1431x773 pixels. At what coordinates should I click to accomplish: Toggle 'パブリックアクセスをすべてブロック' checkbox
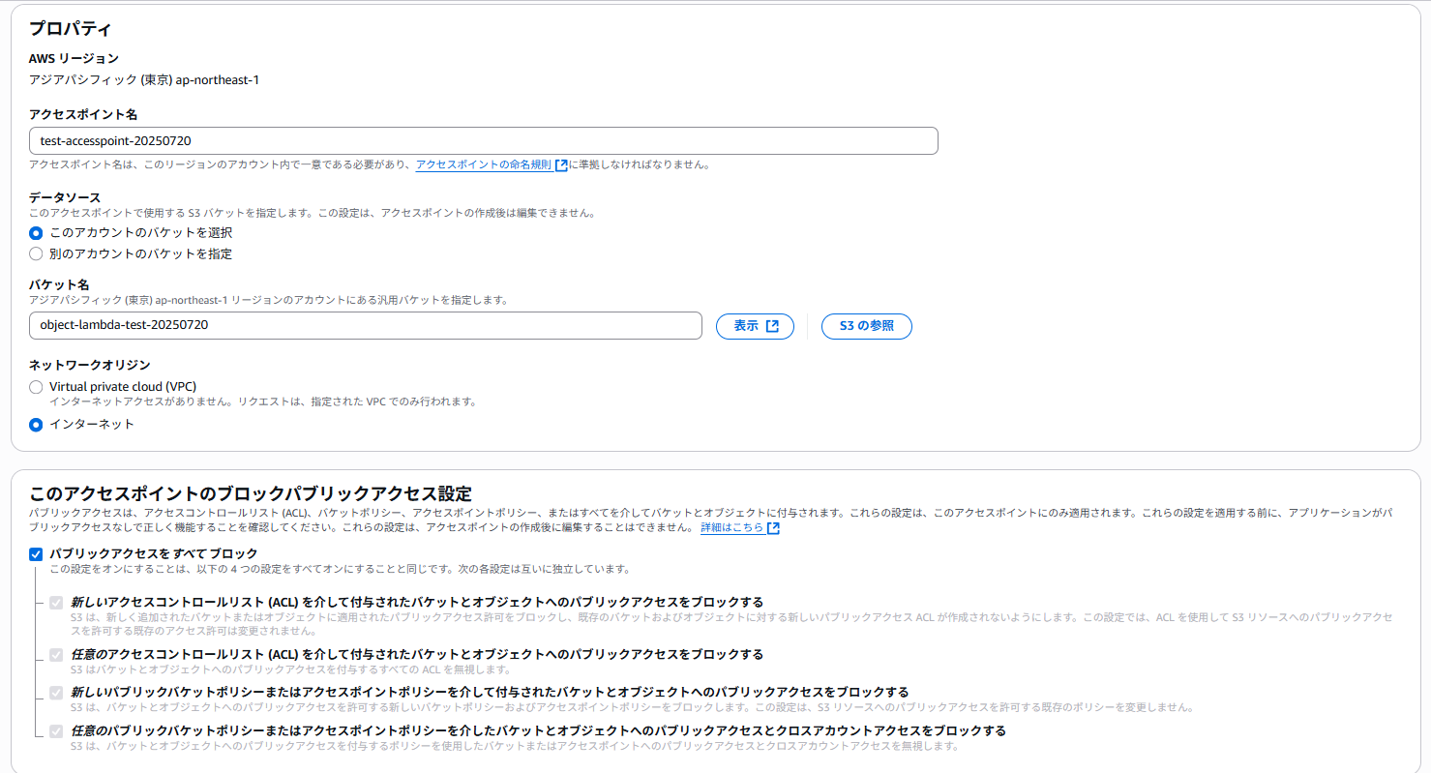[x=36, y=554]
